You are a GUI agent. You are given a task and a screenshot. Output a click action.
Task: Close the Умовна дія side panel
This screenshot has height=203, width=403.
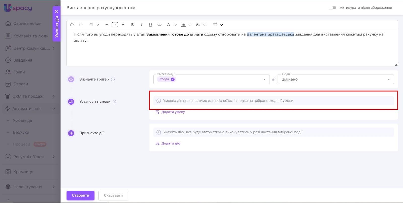coord(56,12)
